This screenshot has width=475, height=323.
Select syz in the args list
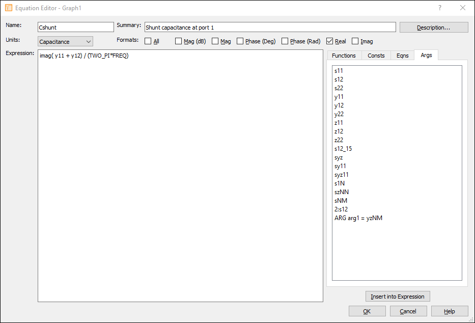[339, 157]
